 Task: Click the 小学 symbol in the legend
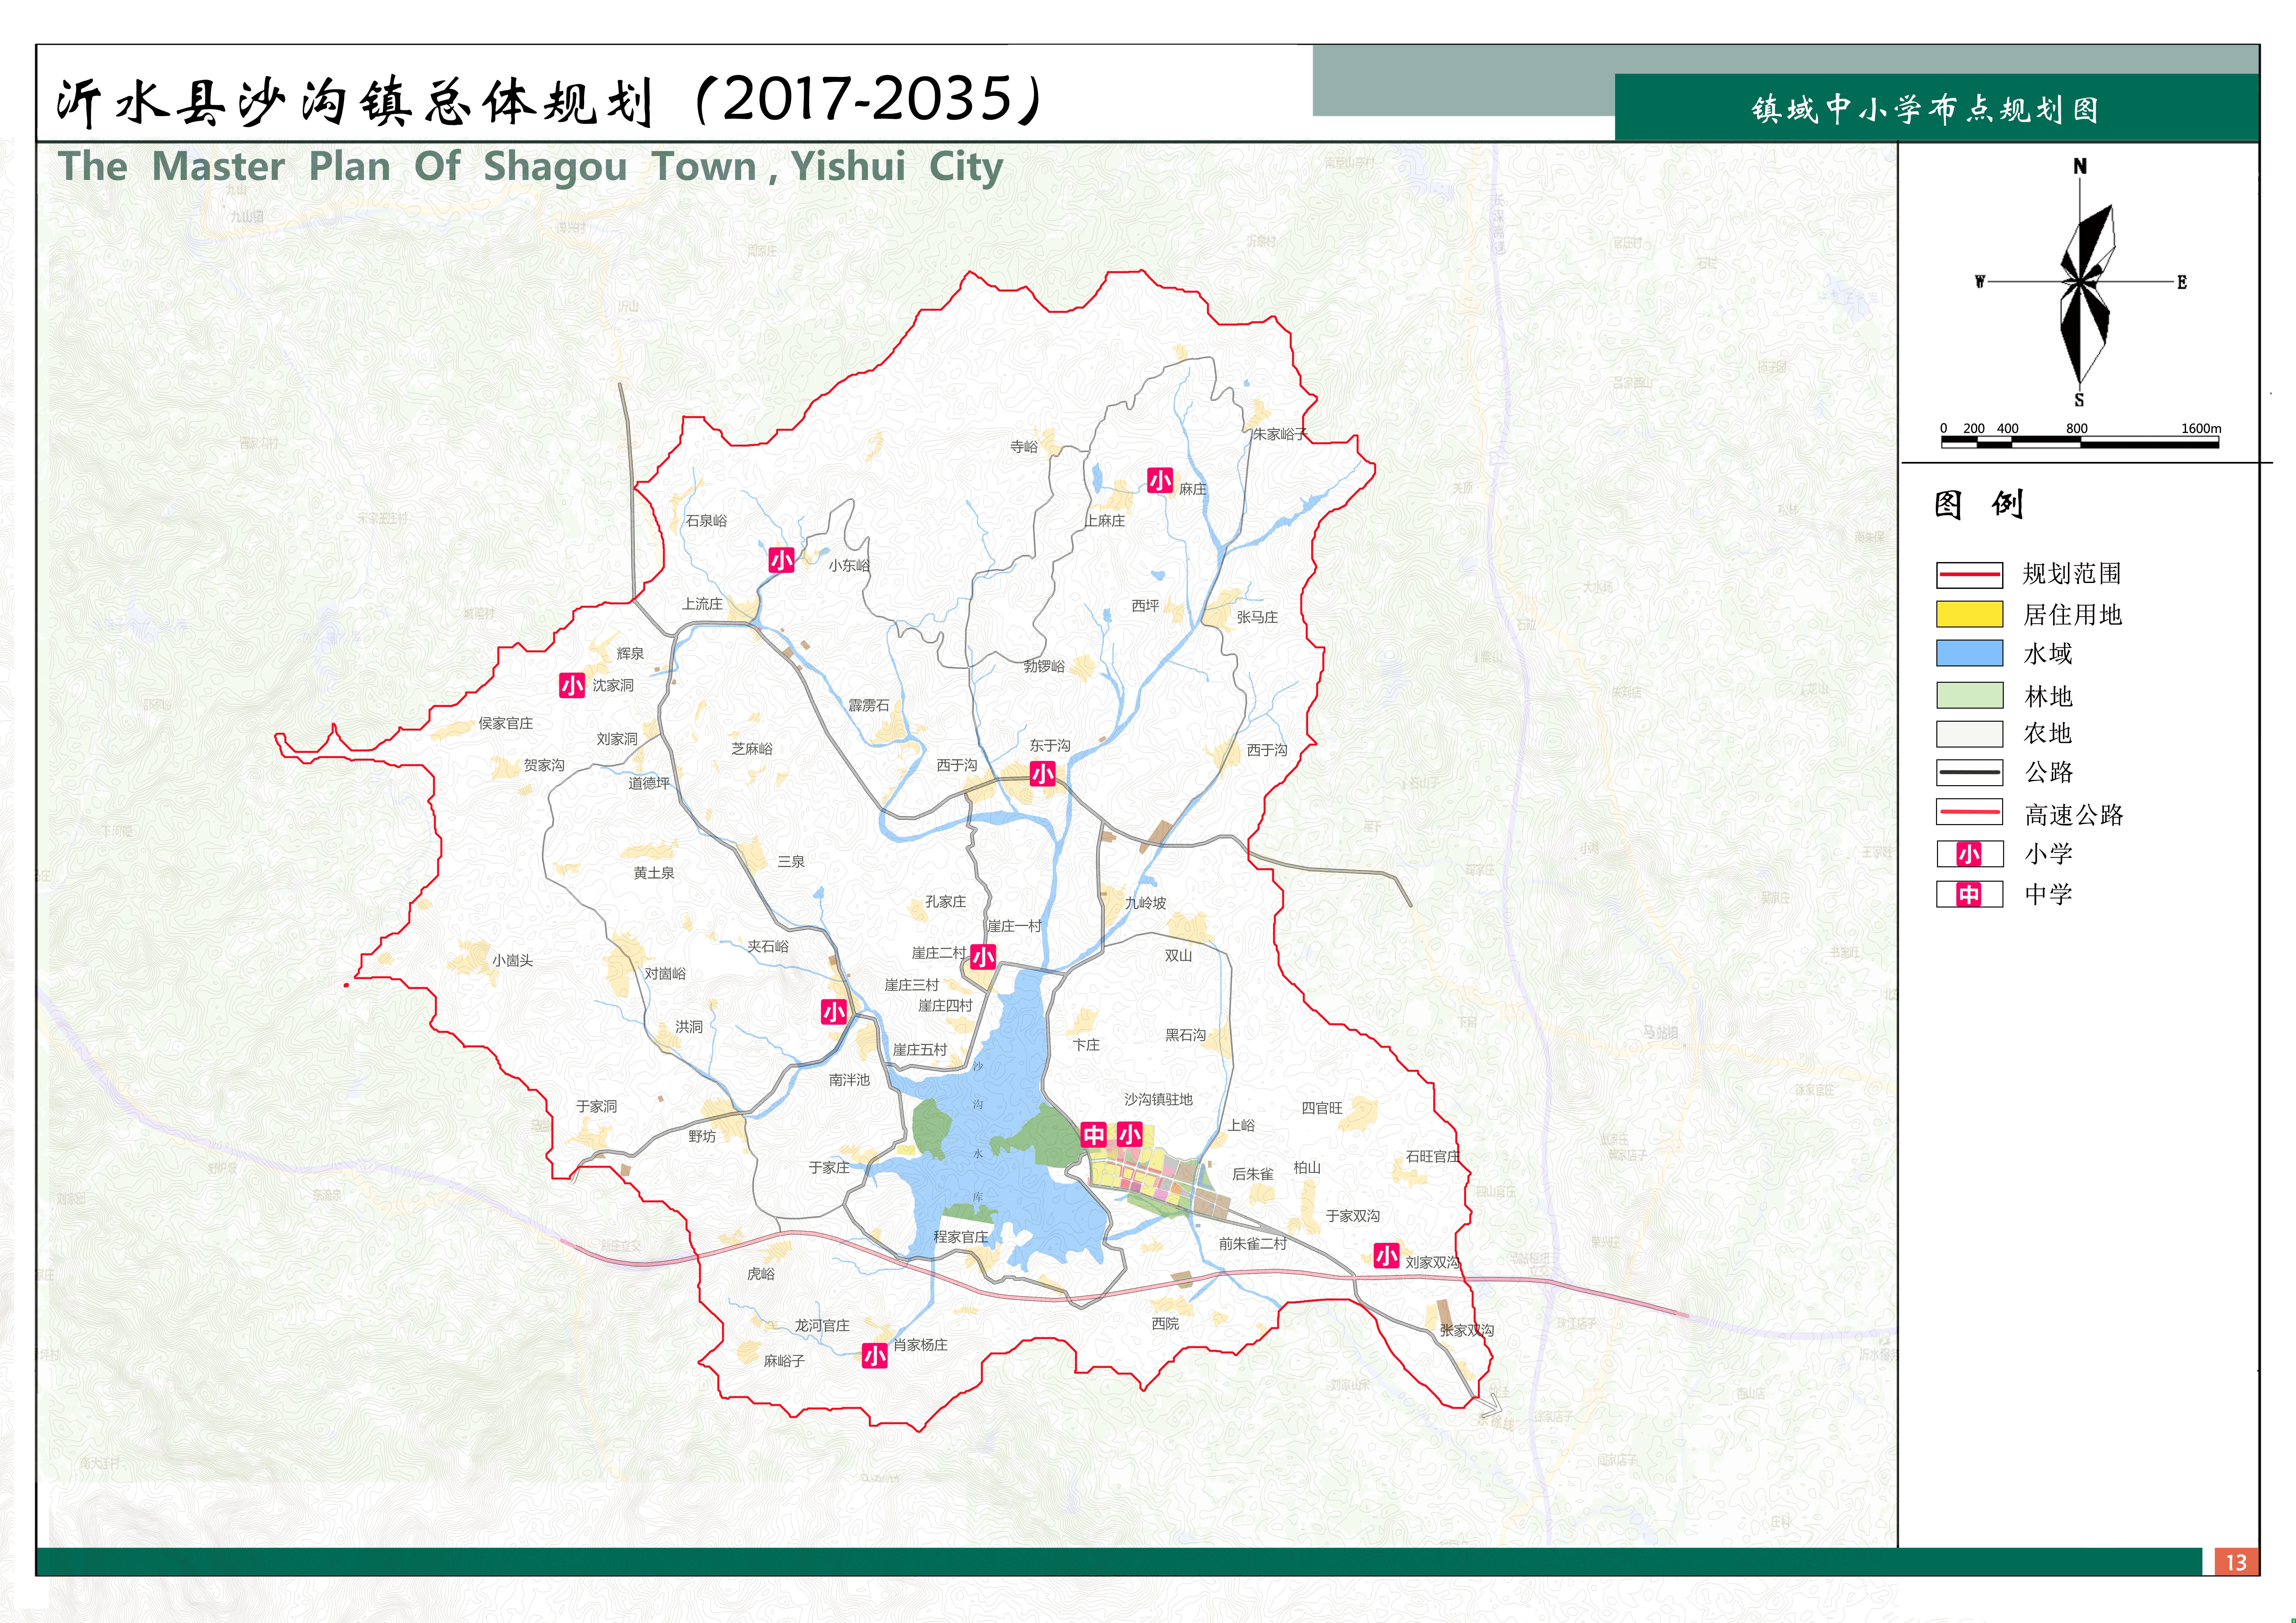[1969, 854]
